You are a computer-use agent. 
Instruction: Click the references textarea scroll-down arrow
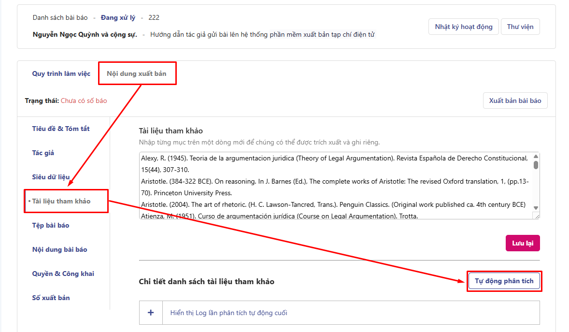(x=536, y=208)
